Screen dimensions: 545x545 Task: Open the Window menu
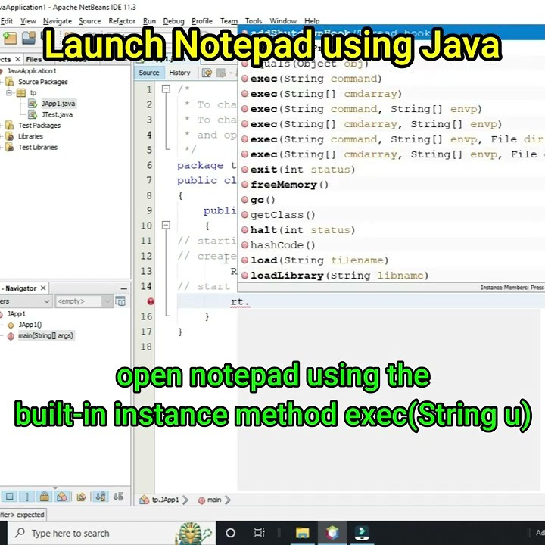(283, 21)
